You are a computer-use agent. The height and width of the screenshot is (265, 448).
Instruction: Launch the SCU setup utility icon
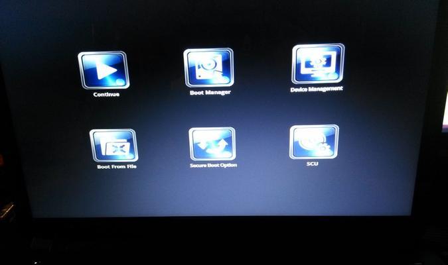(x=314, y=142)
